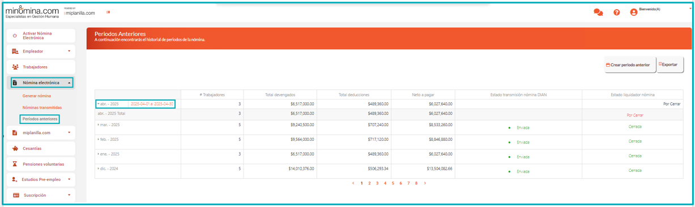695x207 pixels.
Task: Expand the mar. - 2025 period row
Action: pos(99,124)
